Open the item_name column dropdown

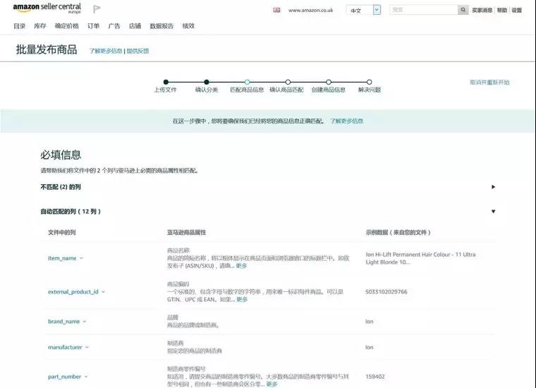[66, 258]
